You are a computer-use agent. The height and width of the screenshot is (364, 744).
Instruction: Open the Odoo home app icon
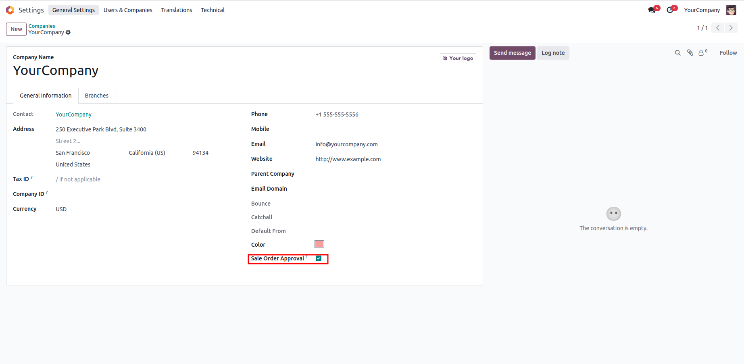[10, 10]
